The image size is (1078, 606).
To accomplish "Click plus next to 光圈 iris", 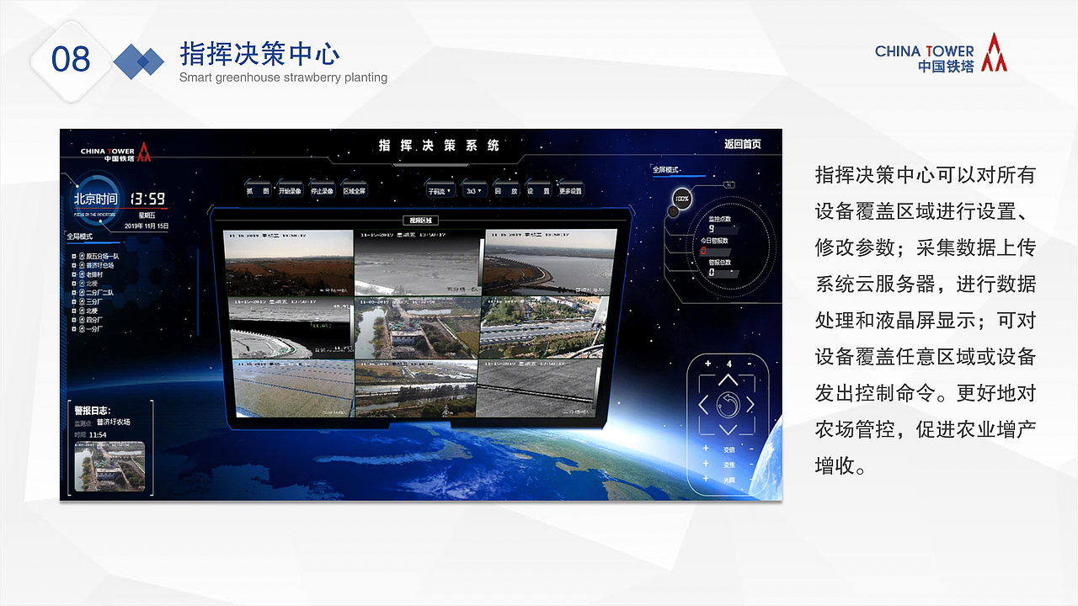I will pyautogui.click(x=706, y=479).
